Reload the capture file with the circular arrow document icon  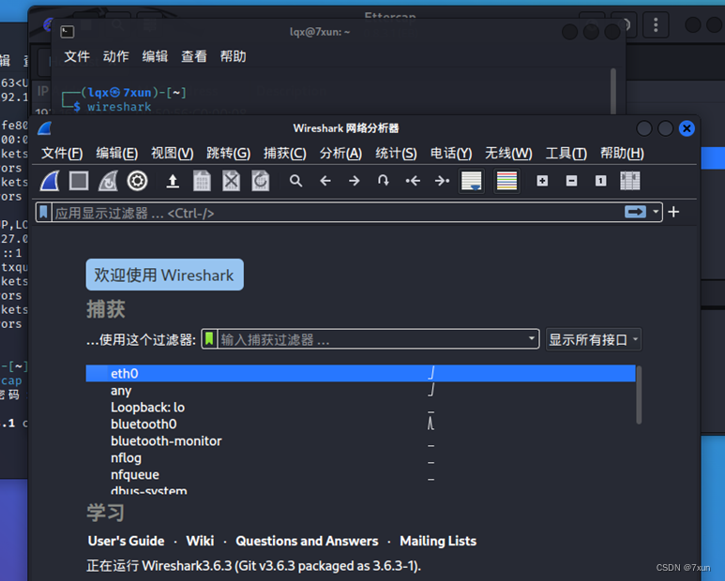click(x=261, y=181)
